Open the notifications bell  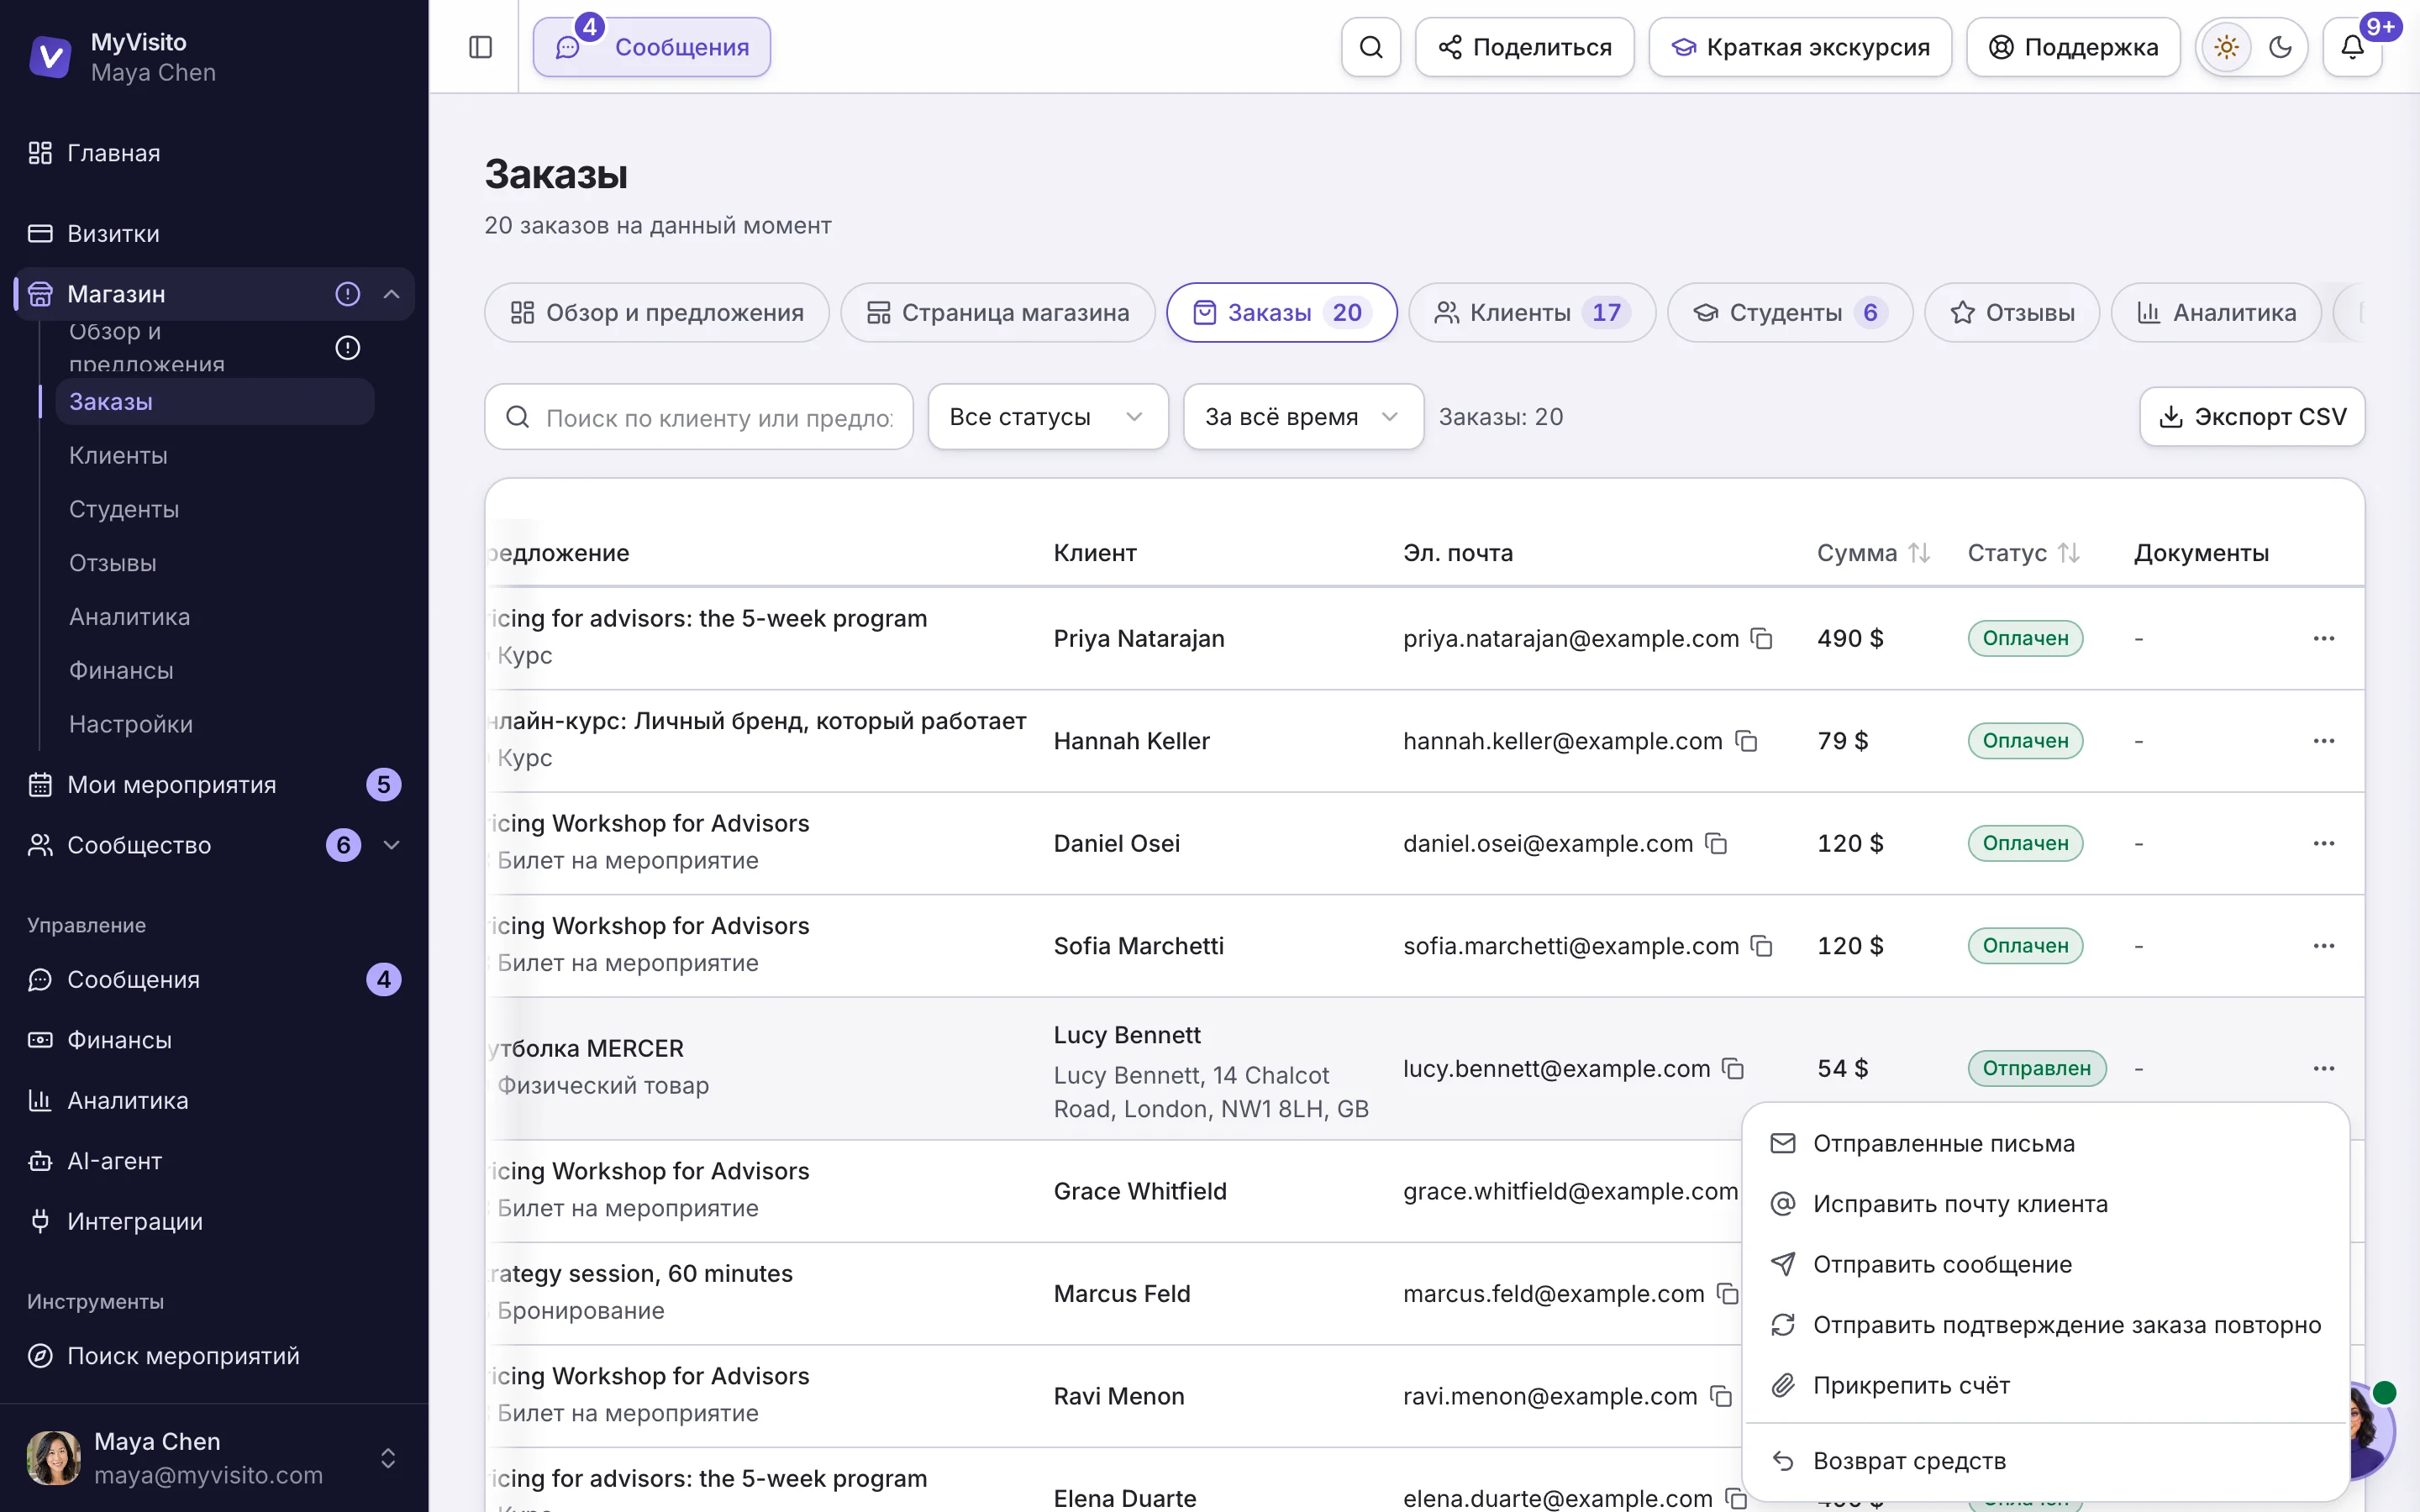point(2352,47)
